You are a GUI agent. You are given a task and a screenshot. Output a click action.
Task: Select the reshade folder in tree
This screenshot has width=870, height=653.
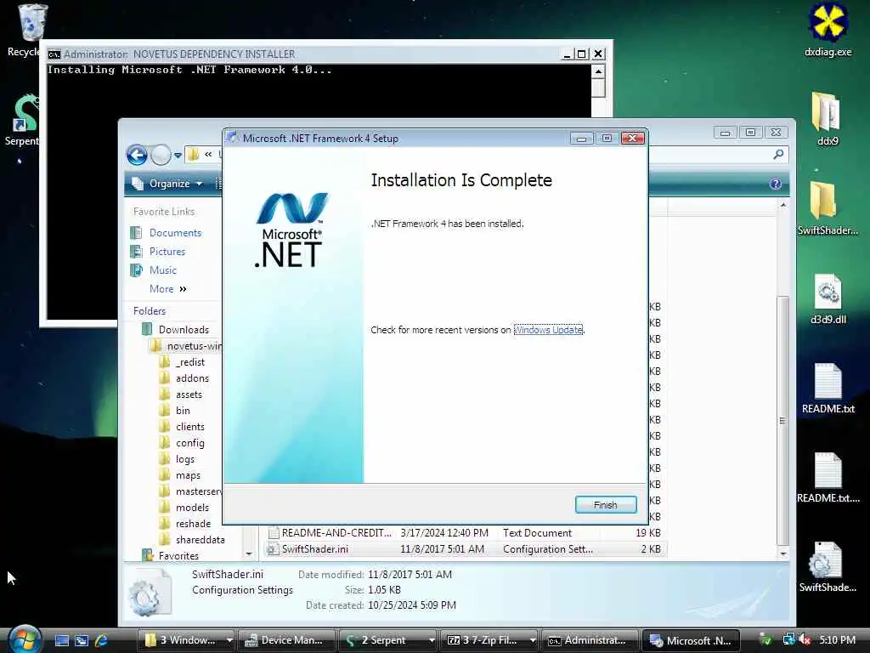(x=184, y=524)
